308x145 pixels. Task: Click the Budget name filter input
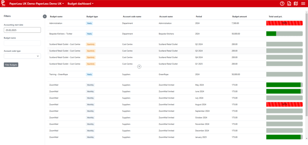tap(22, 43)
